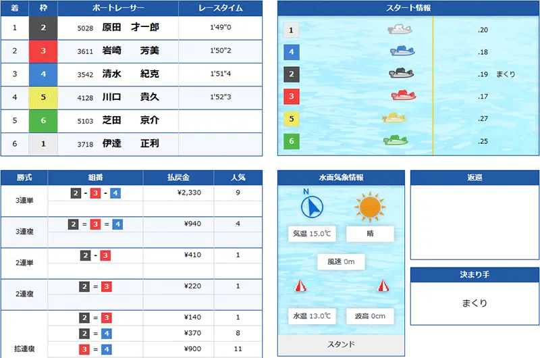
Task: Click the green boat icon in start info
Action: (x=396, y=140)
